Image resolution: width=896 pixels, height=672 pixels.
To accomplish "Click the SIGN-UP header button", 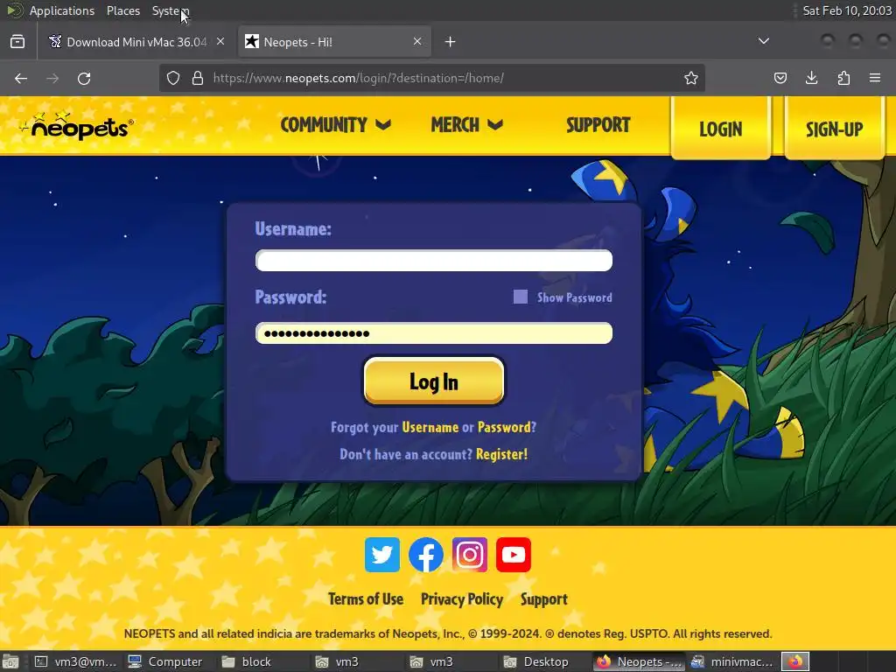I will pos(834,129).
